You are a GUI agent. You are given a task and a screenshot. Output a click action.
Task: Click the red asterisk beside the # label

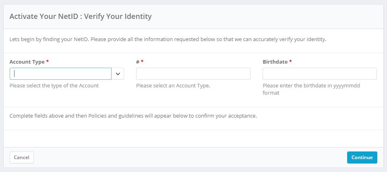[142, 62]
